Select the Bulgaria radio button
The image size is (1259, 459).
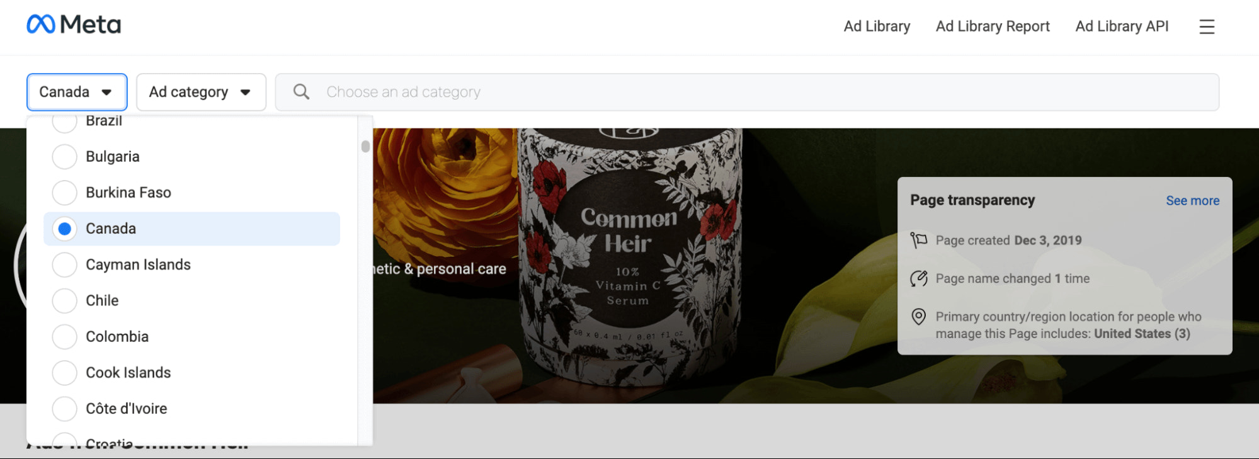tap(64, 157)
